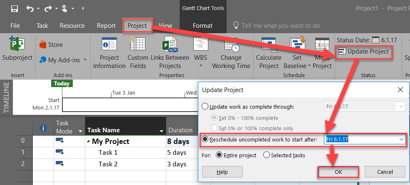Select 'Reschedule uncompleted work' radio button
The image size is (410, 185).
205,140
